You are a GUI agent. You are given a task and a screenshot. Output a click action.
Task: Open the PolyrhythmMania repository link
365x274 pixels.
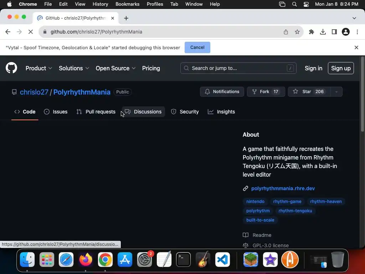click(x=82, y=92)
